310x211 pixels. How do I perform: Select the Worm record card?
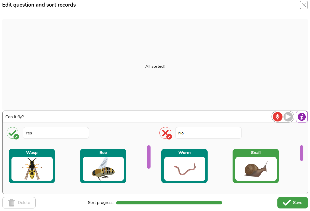[184, 166]
